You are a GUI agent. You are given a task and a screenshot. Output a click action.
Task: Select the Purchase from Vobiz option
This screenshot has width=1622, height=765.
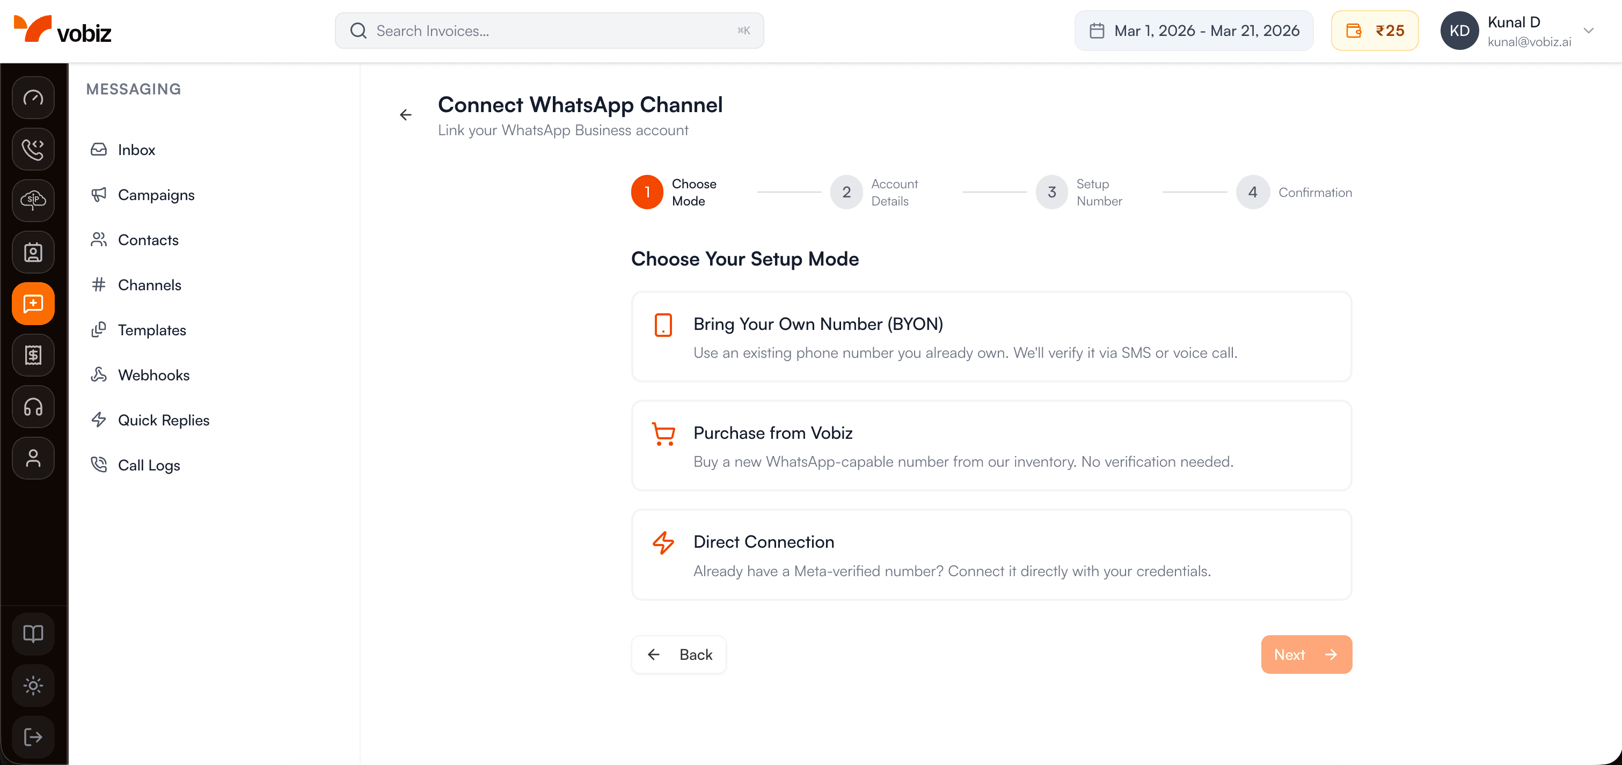[991, 446]
